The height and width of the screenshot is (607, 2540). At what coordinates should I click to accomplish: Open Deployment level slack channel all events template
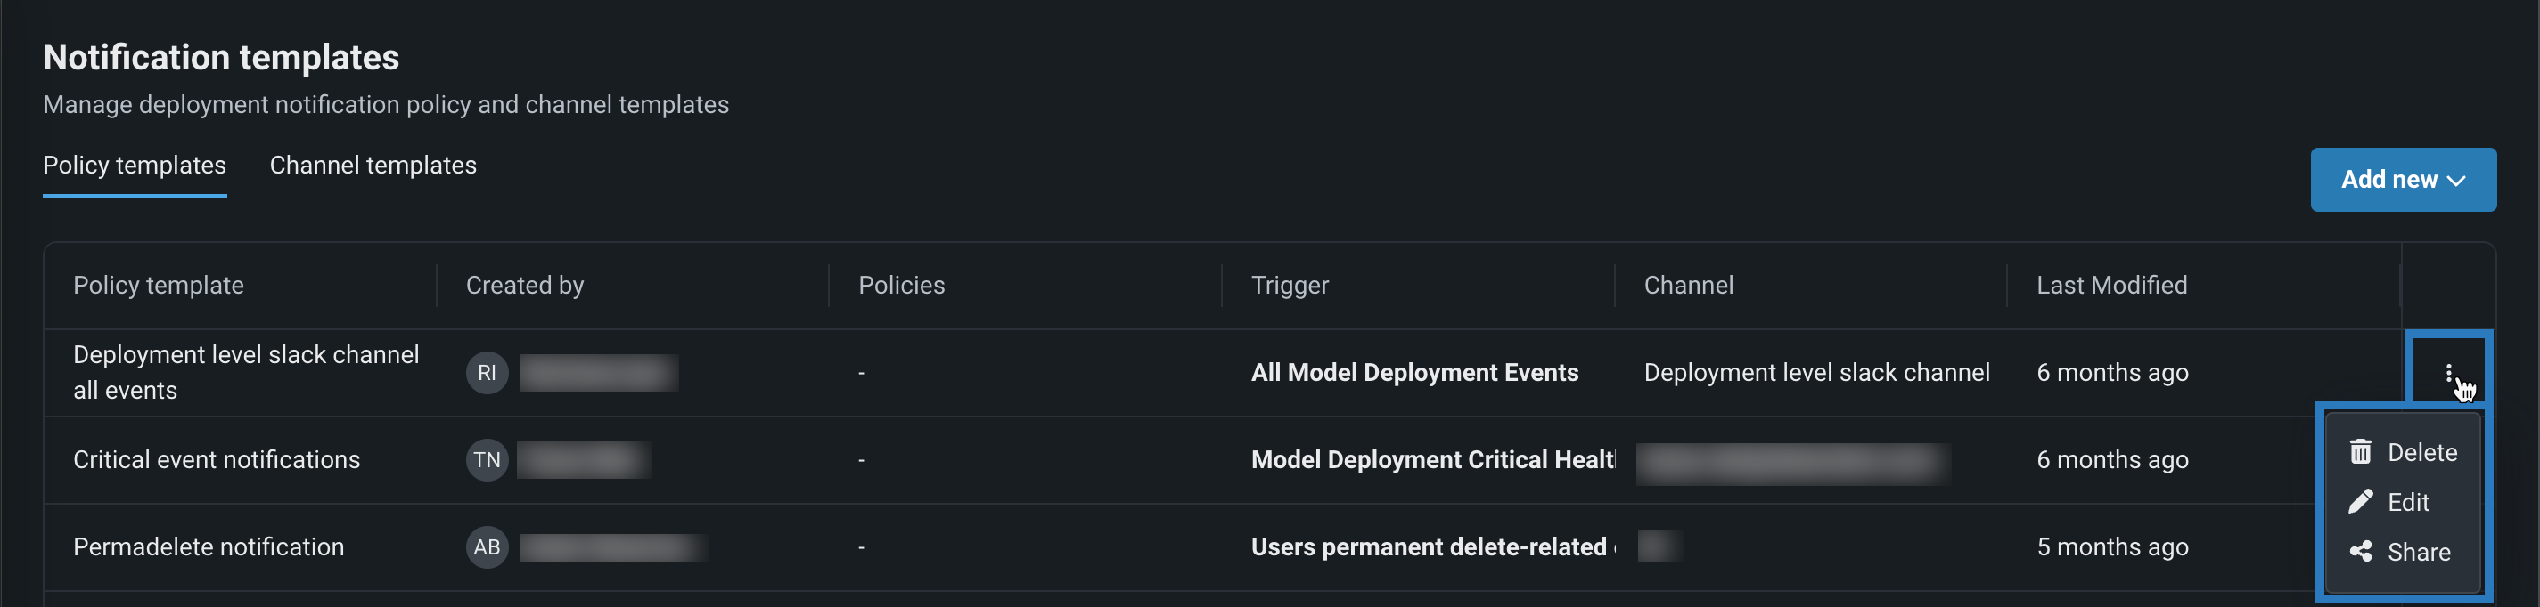[245, 372]
